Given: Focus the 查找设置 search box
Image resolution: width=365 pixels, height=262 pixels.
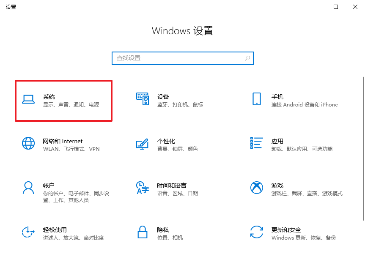Looking at the screenshot, I should pos(178,58).
